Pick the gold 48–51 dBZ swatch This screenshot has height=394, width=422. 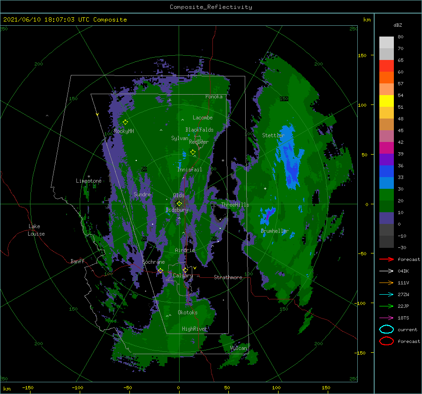[386, 113]
